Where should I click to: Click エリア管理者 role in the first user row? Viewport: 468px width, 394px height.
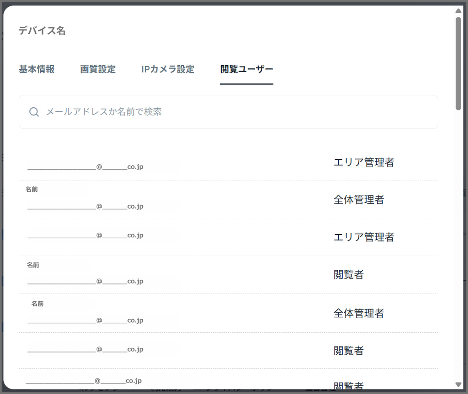click(x=364, y=162)
